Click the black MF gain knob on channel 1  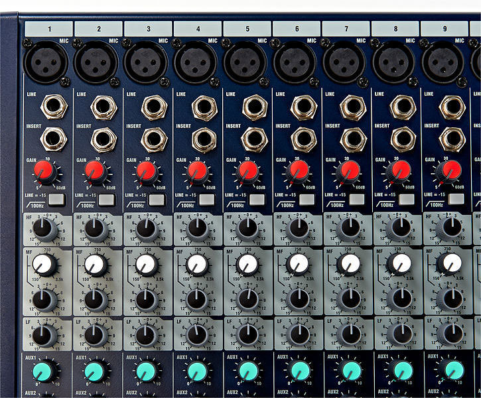(x=45, y=300)
